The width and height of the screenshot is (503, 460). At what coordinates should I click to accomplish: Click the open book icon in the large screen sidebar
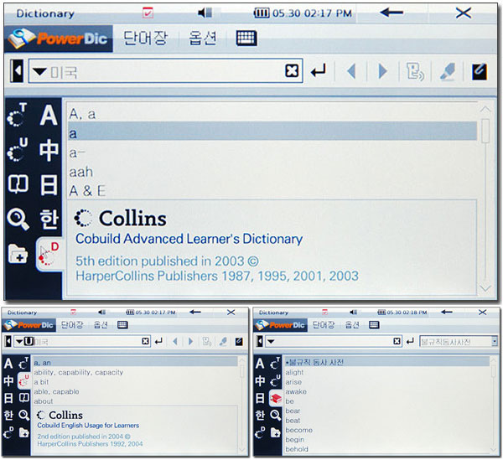[18, 184]
